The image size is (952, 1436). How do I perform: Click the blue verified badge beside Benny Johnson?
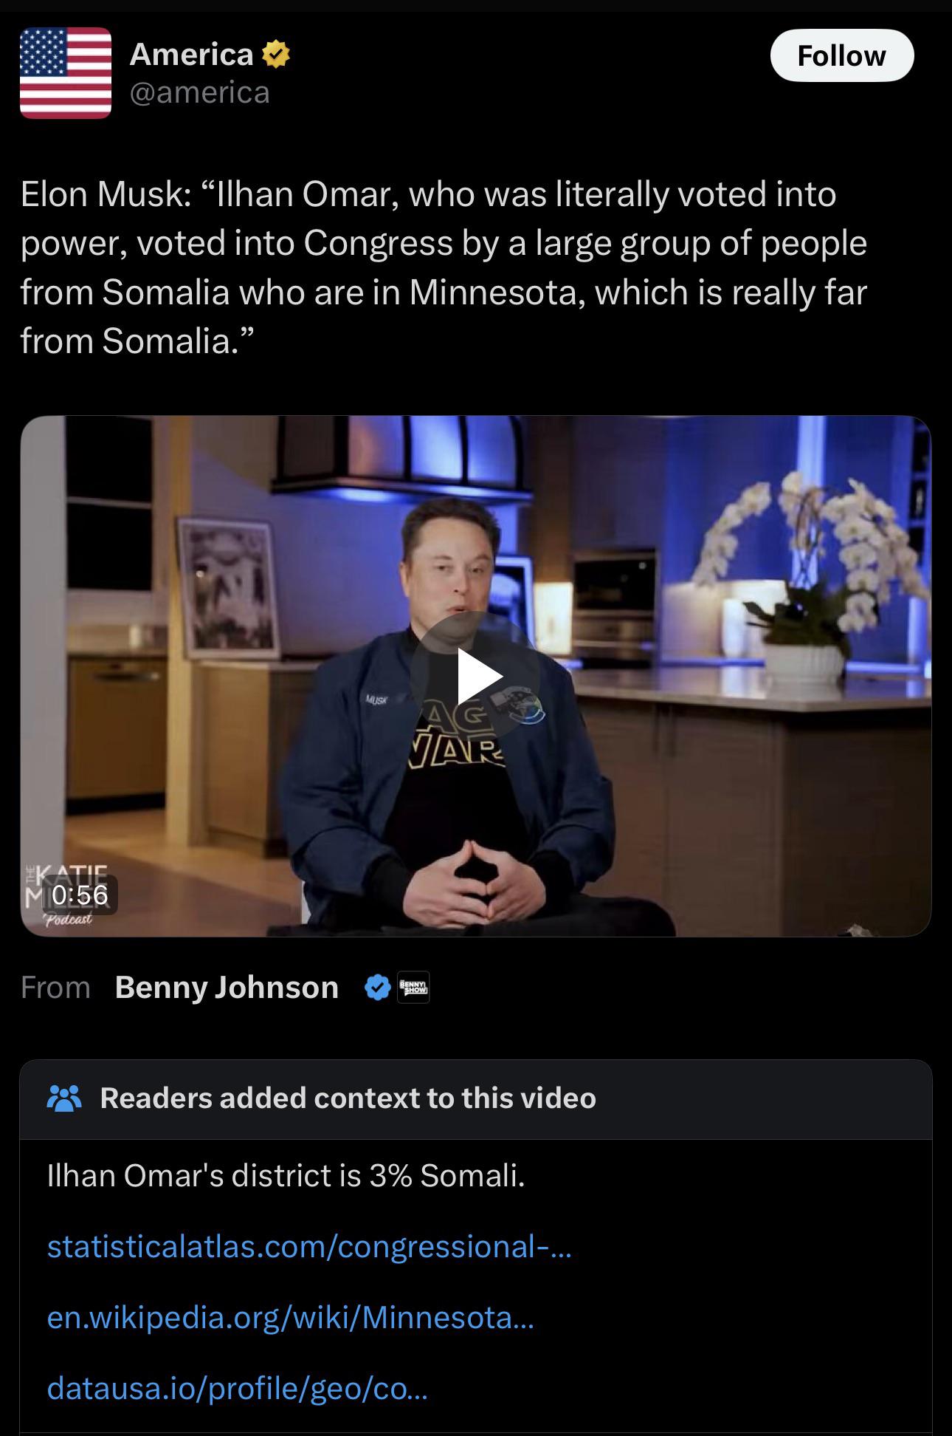click(378, 987)
